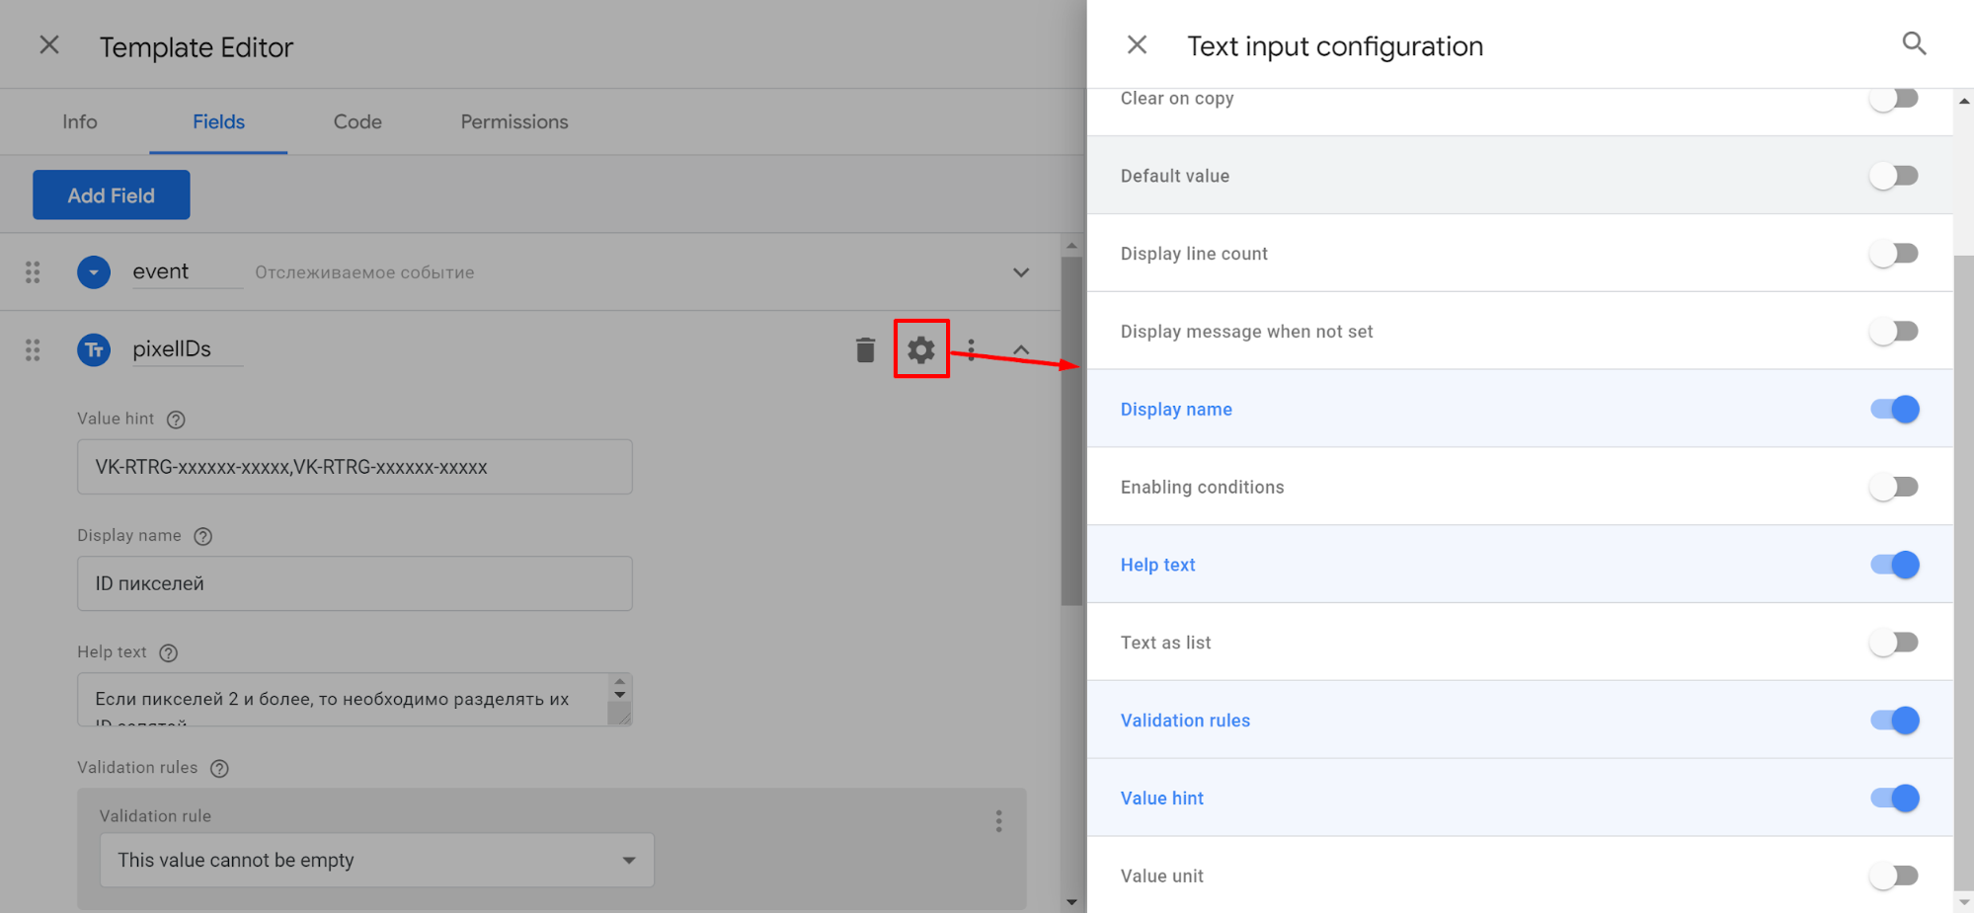Click the Add Field button
This screenshot has height=914, width=1974.
click(x=112, y=195)
